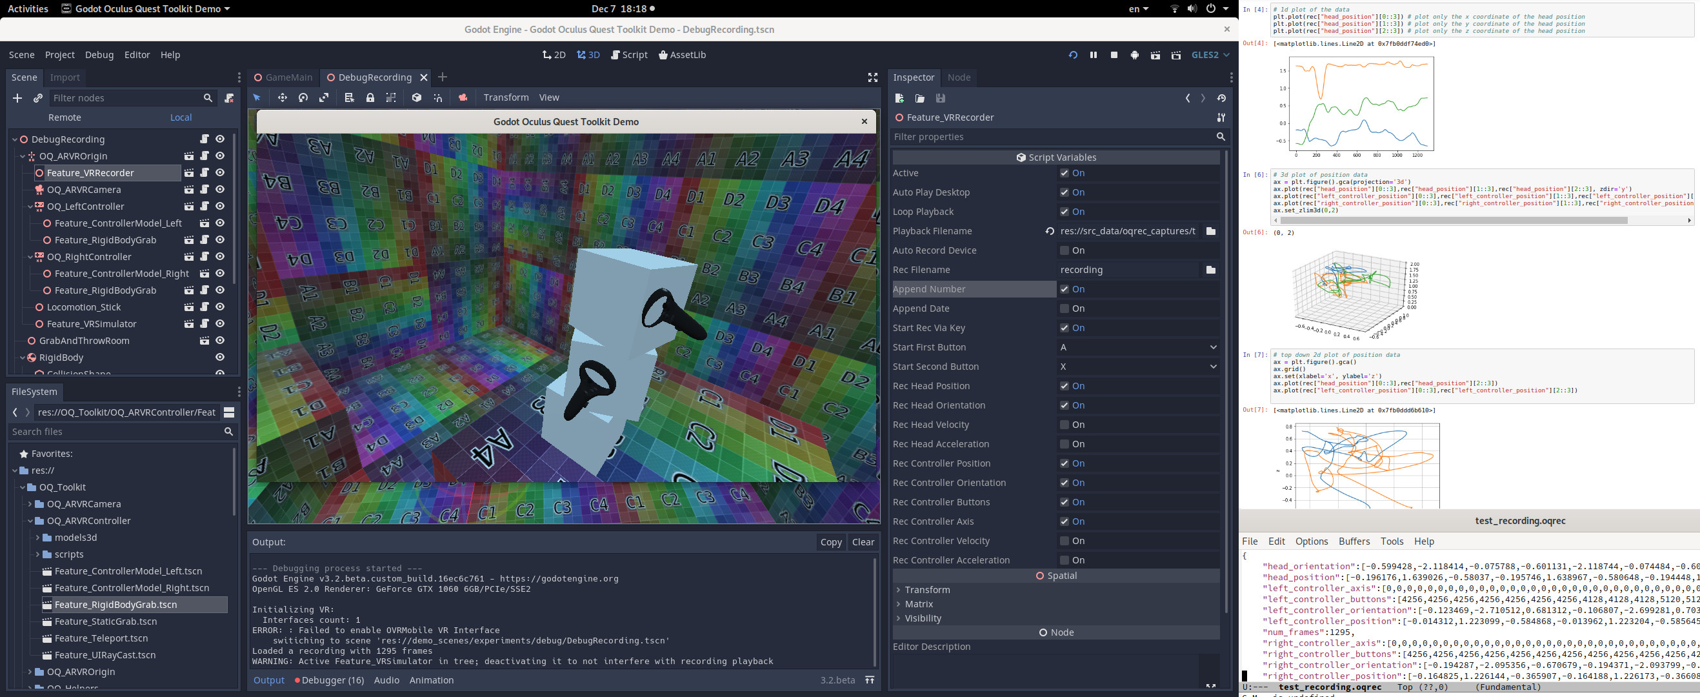The height and width of the screenshot is (697, 1700).
Task: Copy the Output log
Action: (830, 542)
